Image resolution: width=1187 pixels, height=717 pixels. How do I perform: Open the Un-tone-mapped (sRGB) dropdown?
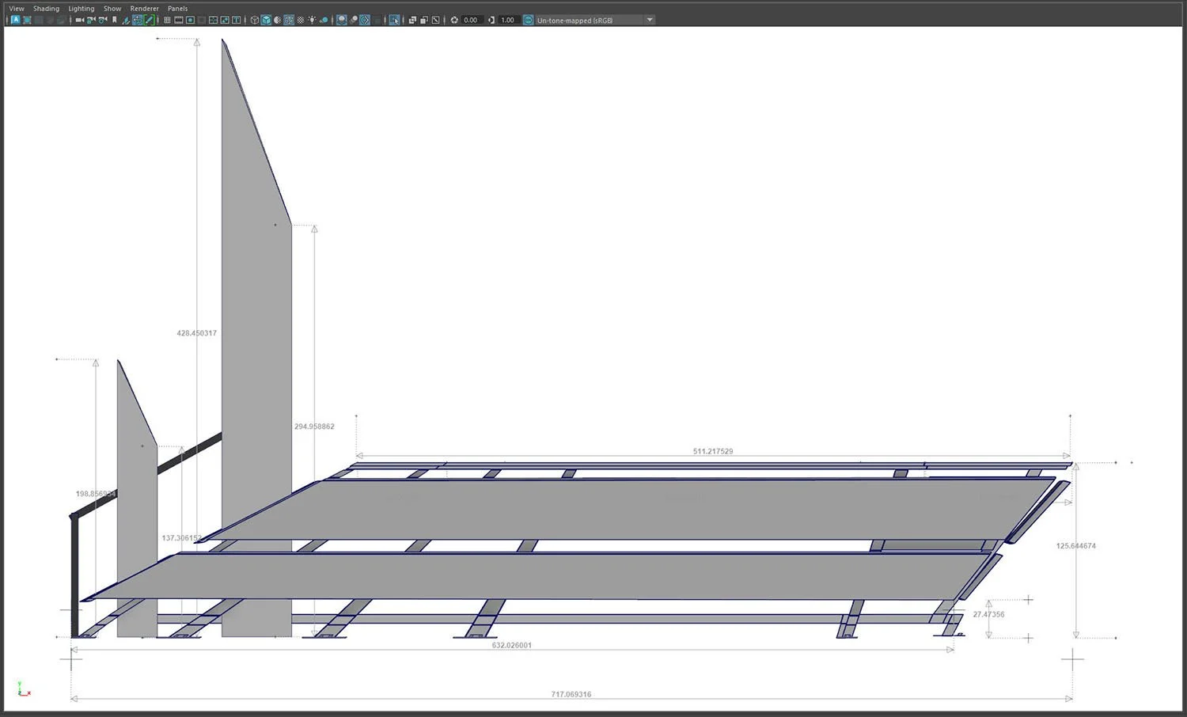point(595,20)
